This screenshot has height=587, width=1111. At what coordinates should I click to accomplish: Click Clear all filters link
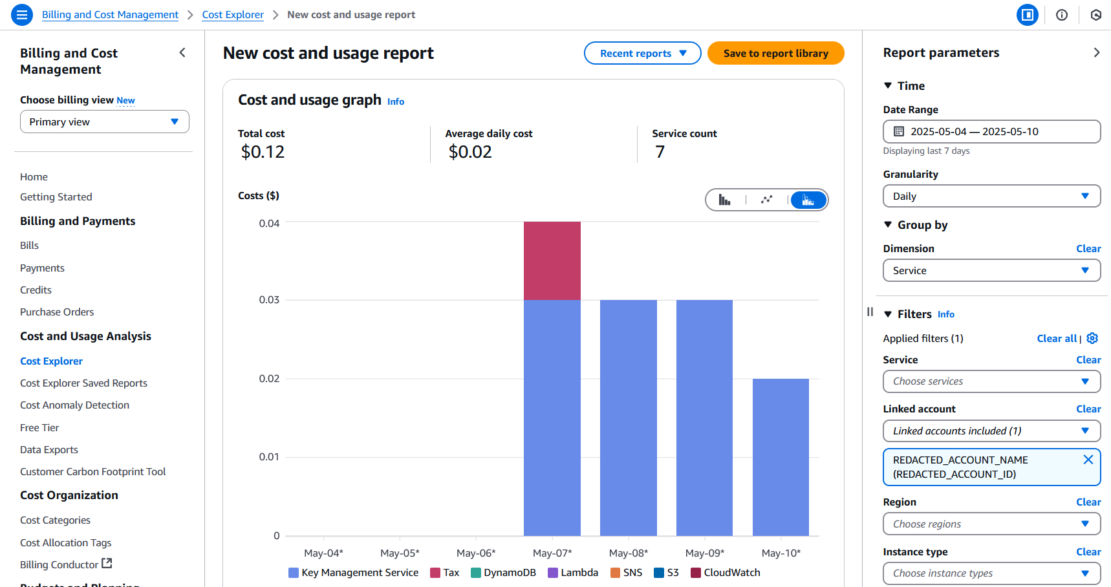pos(1057,338)
